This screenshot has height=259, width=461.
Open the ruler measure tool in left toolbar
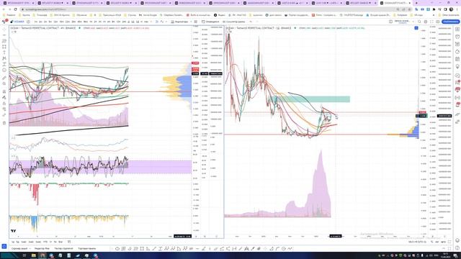point(4,78)
